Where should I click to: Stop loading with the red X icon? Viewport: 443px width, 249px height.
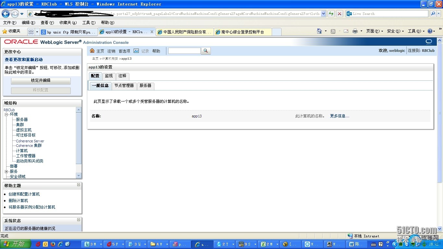pos(340,14)
